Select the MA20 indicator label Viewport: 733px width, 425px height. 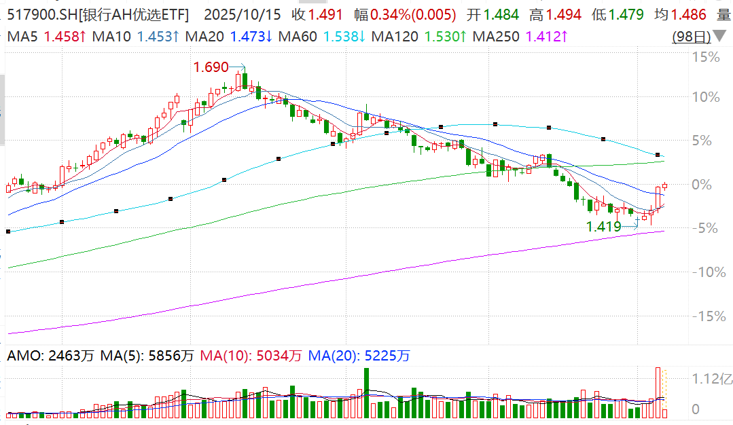tap(203, 36)
